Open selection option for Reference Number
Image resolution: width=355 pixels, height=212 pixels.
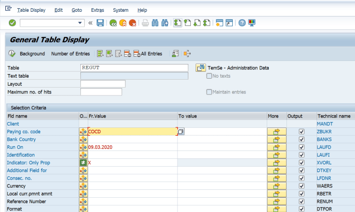[x=83, y=201]
